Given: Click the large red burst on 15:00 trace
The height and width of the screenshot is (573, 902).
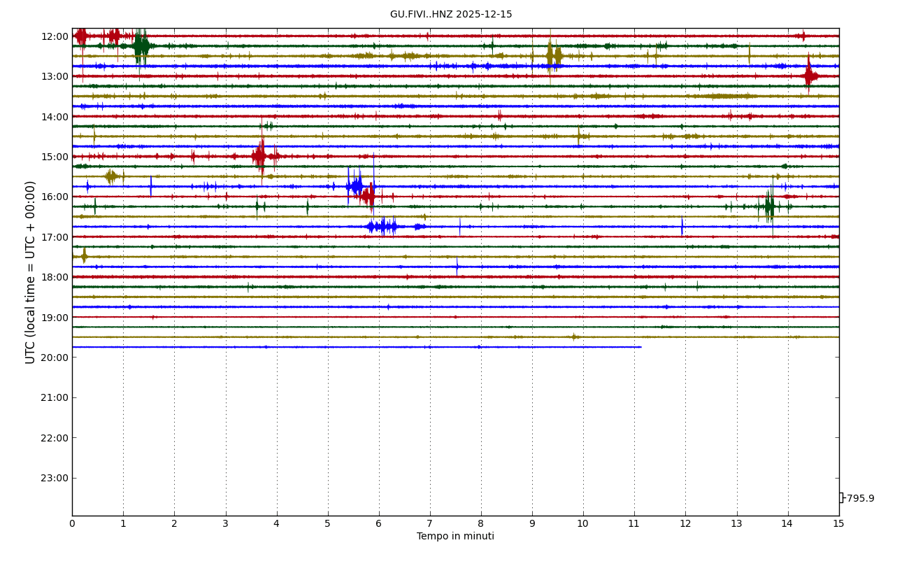Looking at the screenshot, I should [x=260, y=156].
